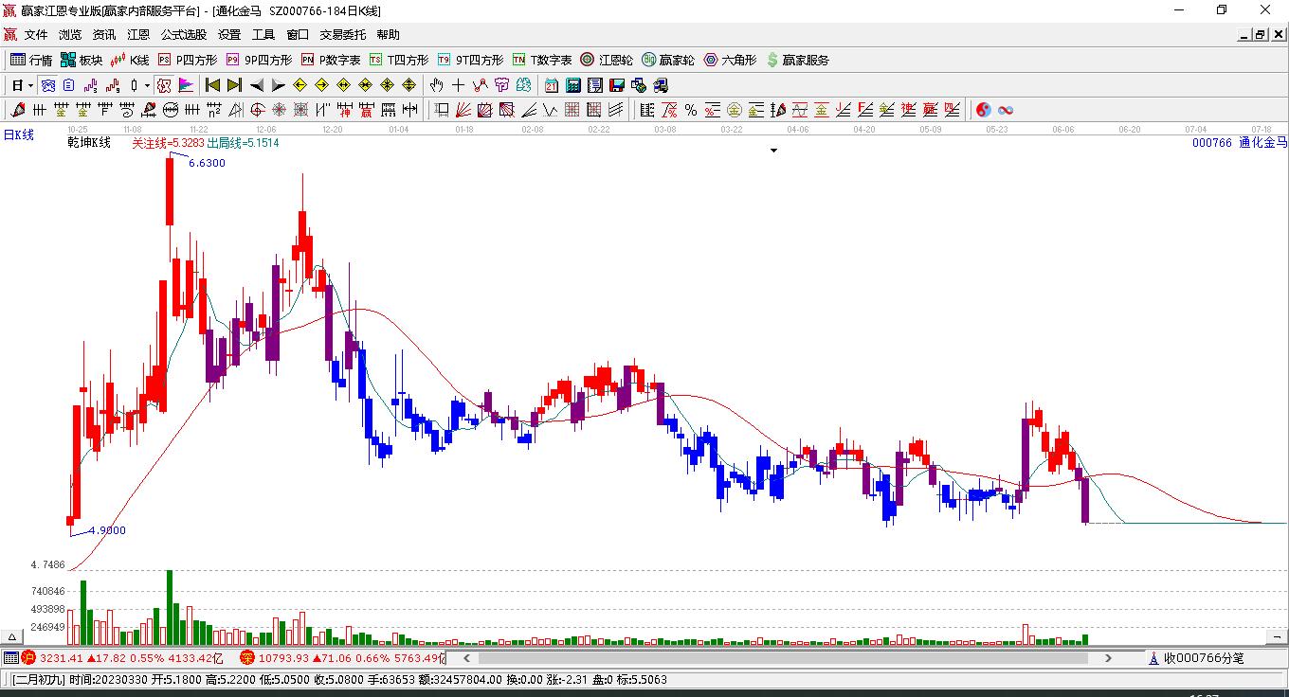Click the 000766 通化金马 stock label

click(x=1240, y=143)
